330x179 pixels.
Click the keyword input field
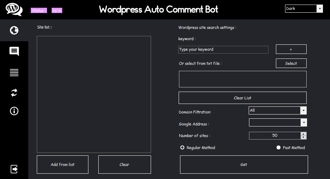tap(223, 50)
